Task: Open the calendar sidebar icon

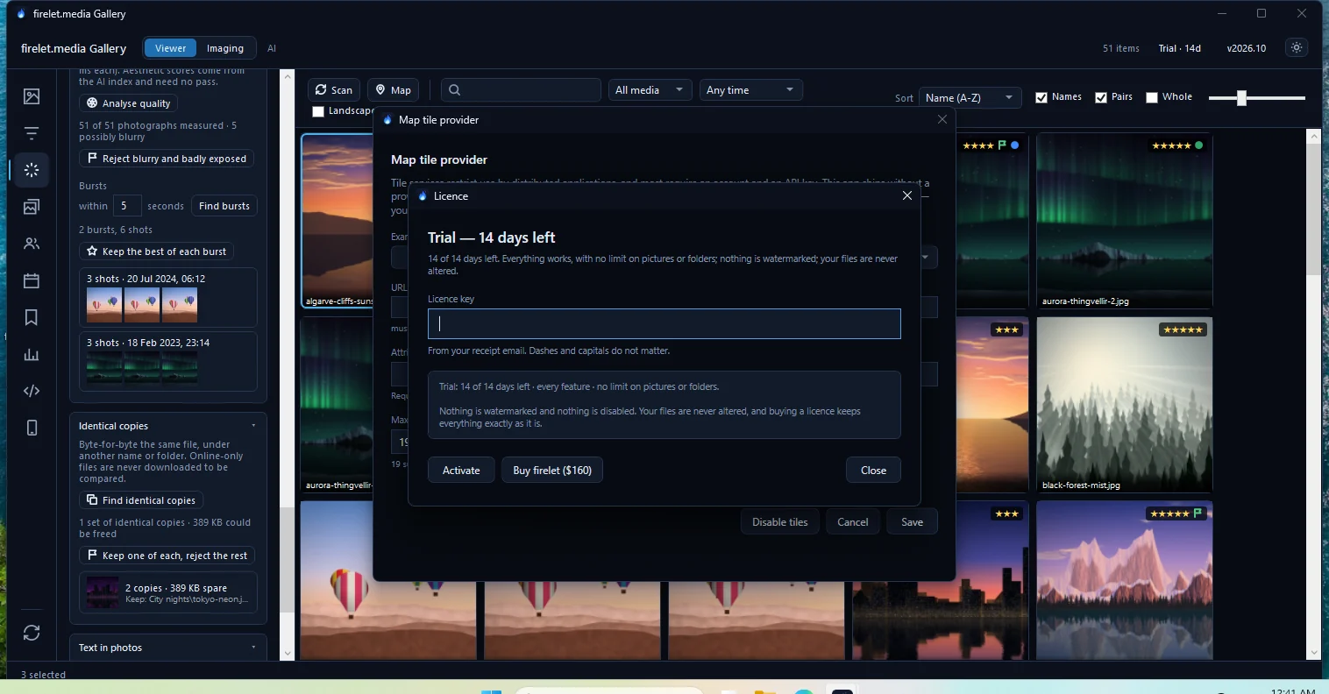Action: tap(32, 280)
